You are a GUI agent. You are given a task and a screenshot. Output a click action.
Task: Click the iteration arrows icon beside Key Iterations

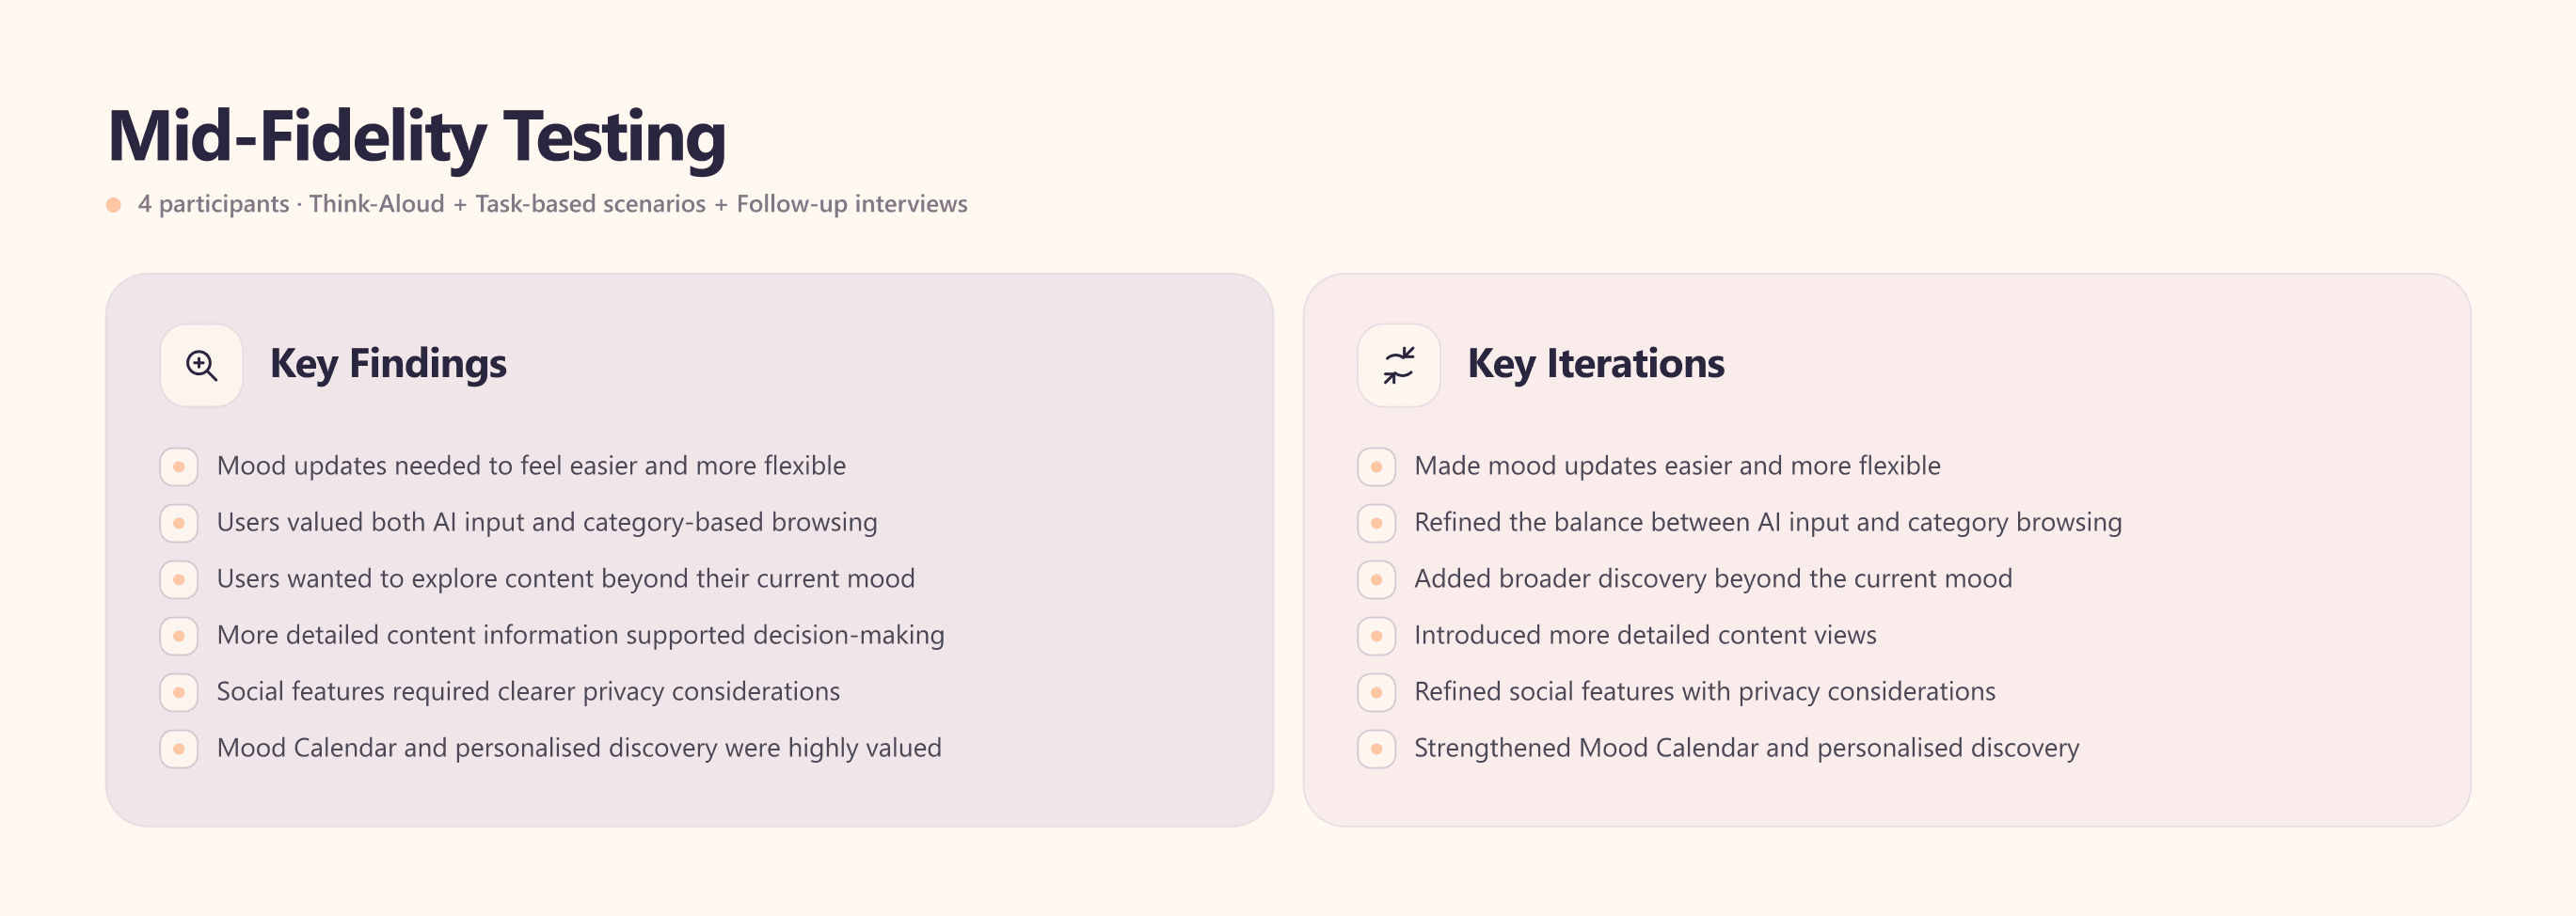[1398, 365]
